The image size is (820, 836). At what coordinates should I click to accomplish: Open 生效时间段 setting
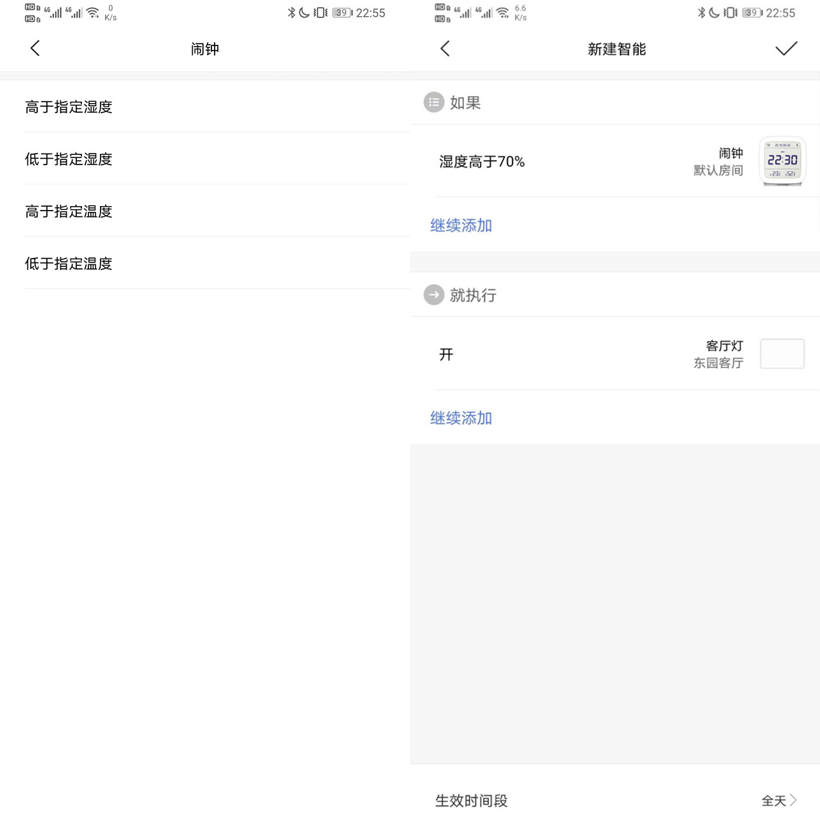pyautogui.click(x=615, y=800)
